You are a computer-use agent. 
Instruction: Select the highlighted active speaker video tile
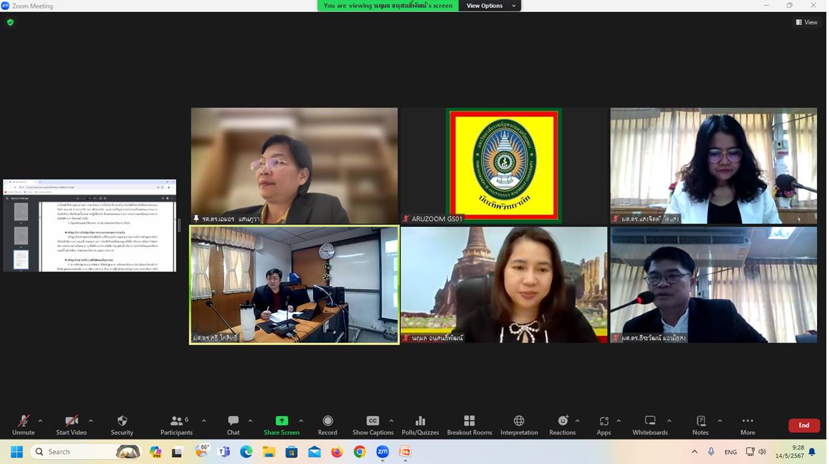pos(294,285)
